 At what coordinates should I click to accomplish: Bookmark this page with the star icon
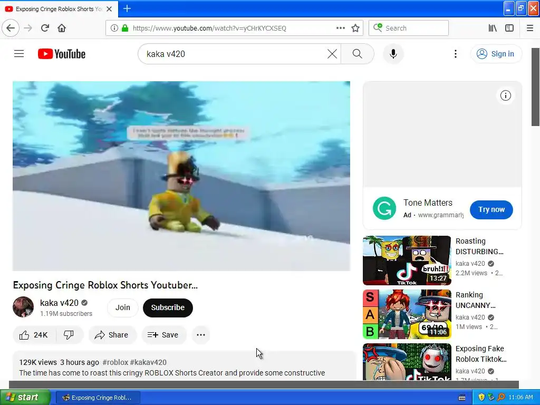coord(355,28)
